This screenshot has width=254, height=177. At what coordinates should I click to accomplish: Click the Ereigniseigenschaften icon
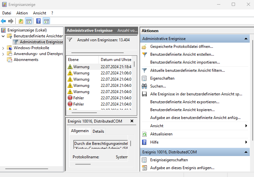coord(144,160)
